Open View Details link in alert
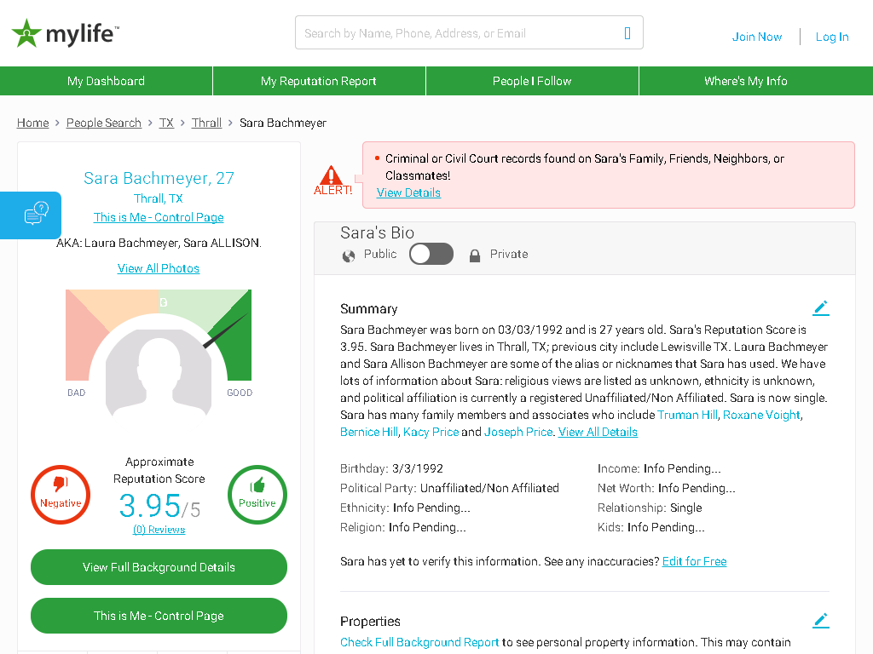Viewport: 873px width, 654px height. (x=408, y=192)
